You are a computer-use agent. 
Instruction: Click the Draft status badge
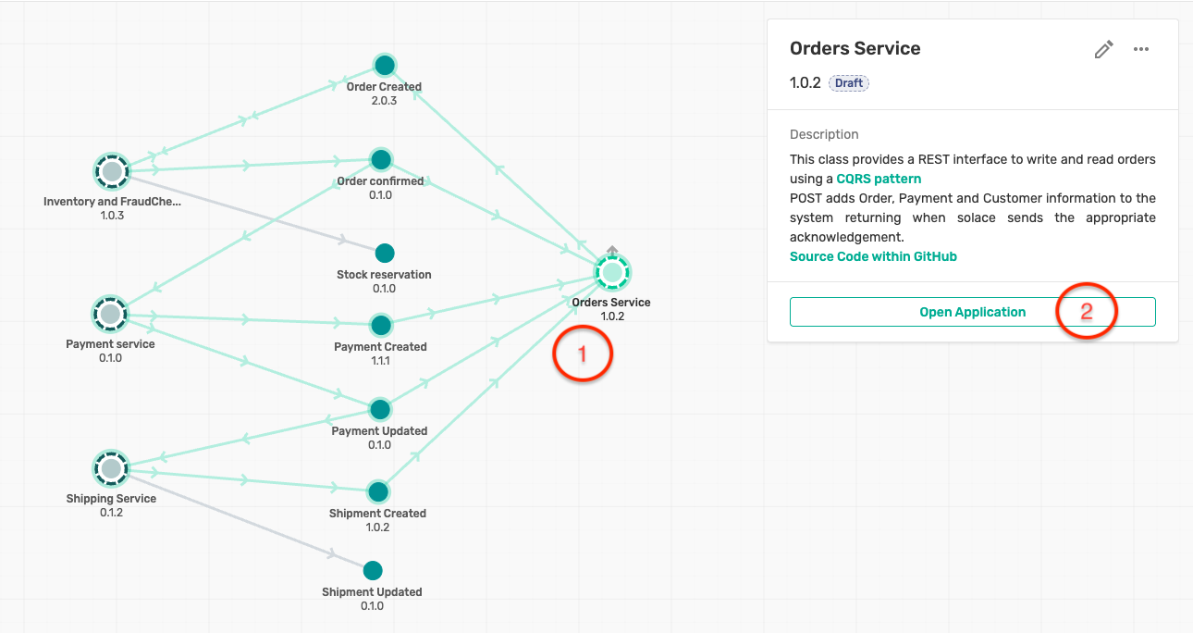point(848,82)
